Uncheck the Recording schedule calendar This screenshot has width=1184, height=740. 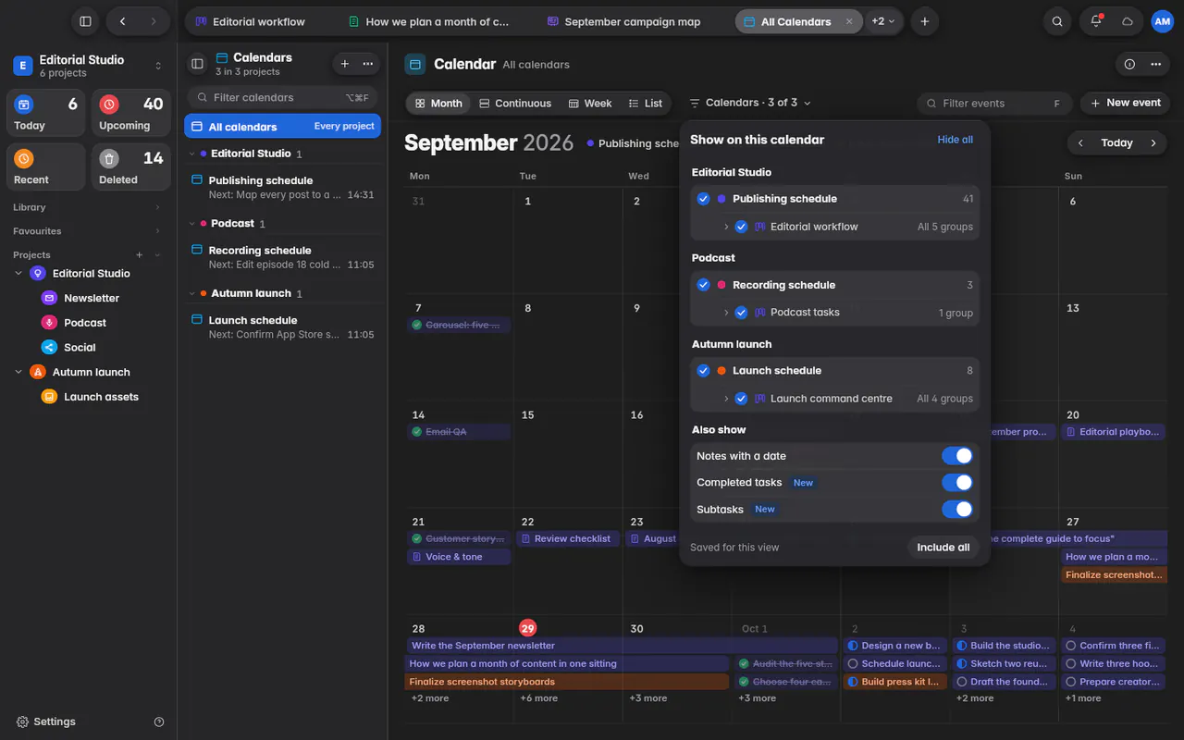coord(703,285)
